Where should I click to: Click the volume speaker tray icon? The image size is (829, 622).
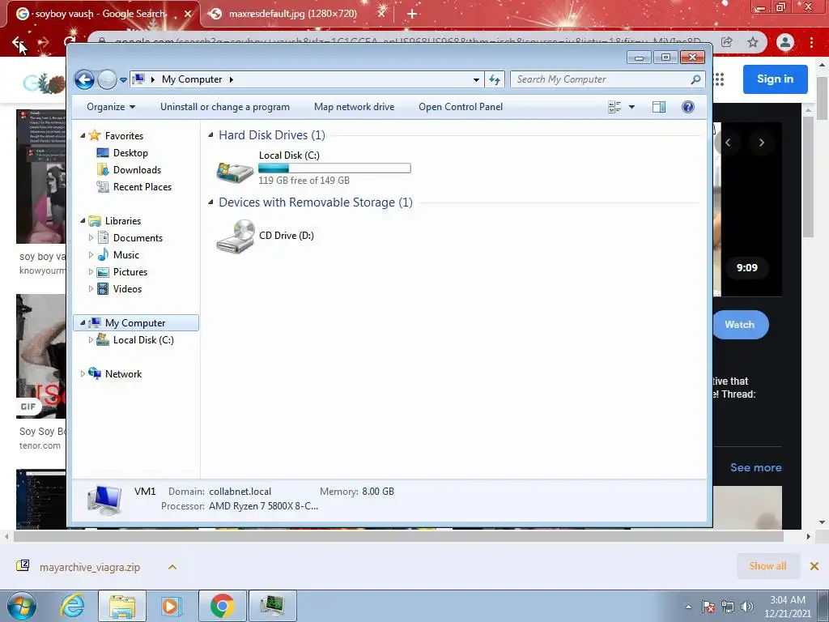coord(747,606)
